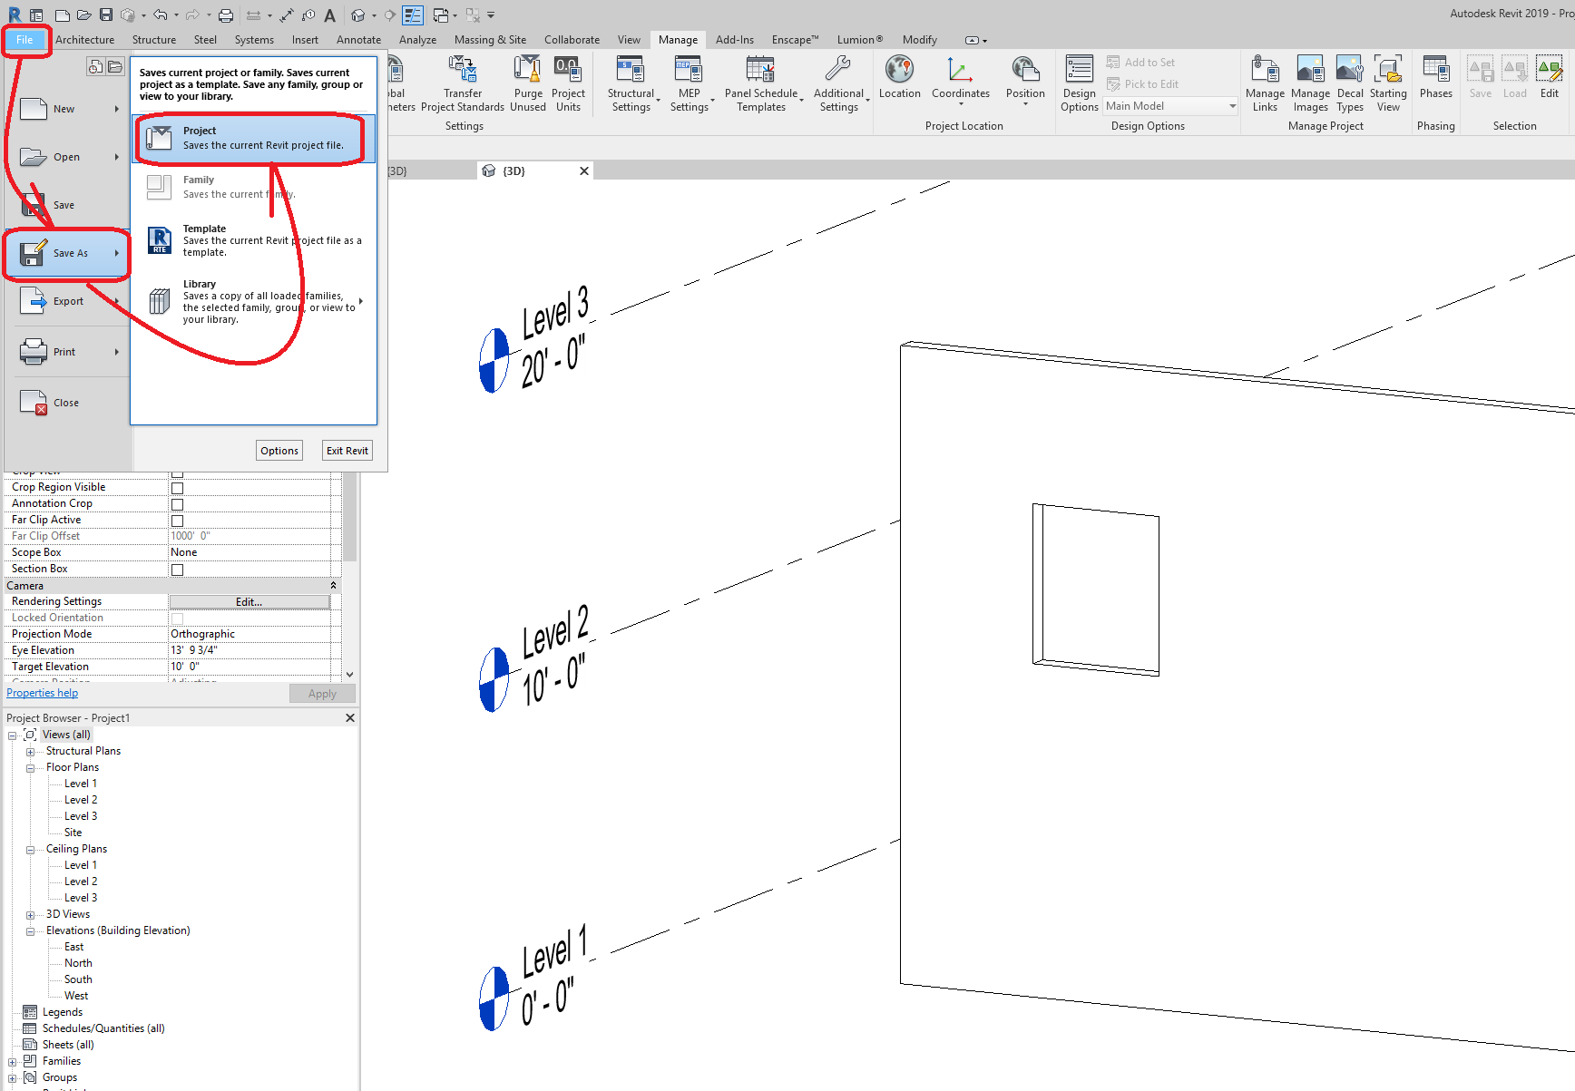The height and width of the screenshot is (1091, 1575).
Task: Select Project from the Save As options
Action: point(251,138)
